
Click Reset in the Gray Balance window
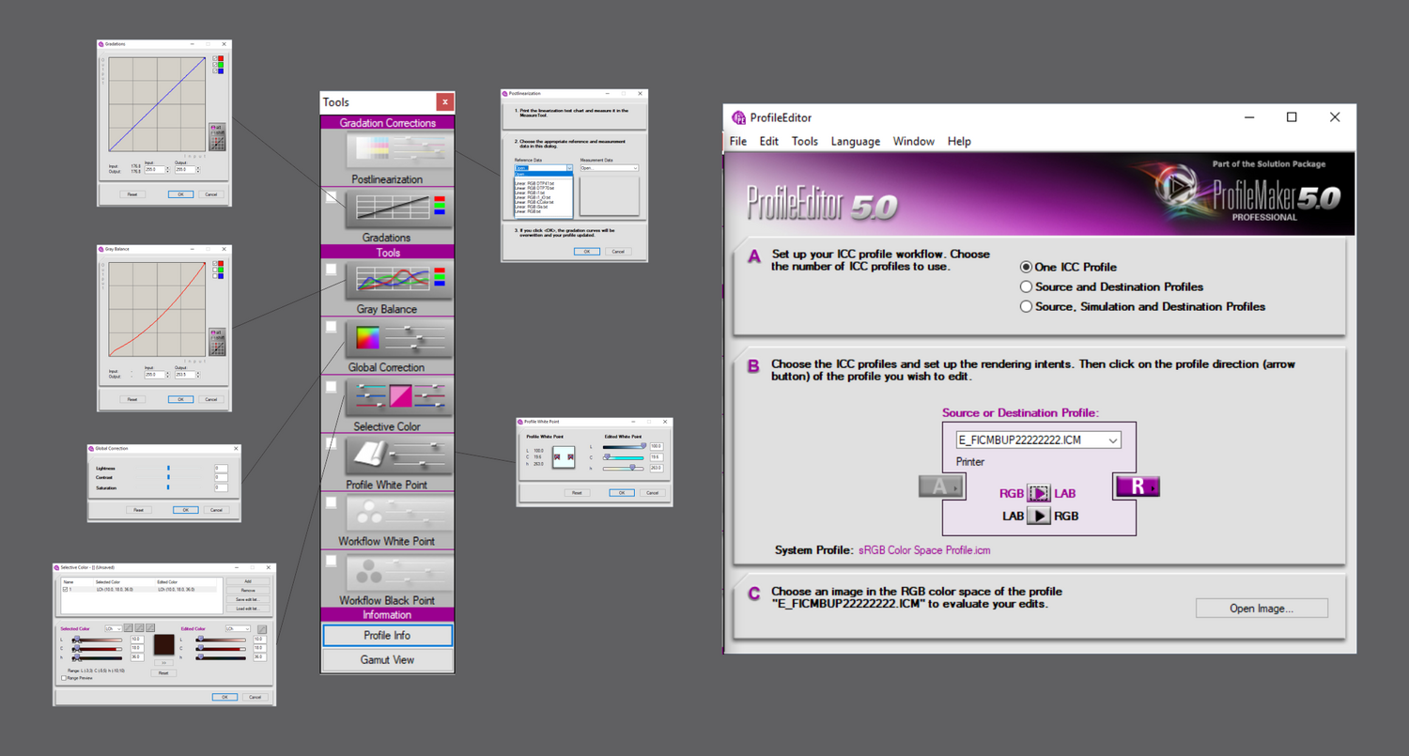click(x=132, y=399)
